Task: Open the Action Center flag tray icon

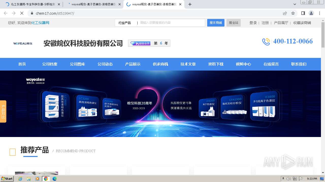Action: pyautogui.click(x=301, y=179)
